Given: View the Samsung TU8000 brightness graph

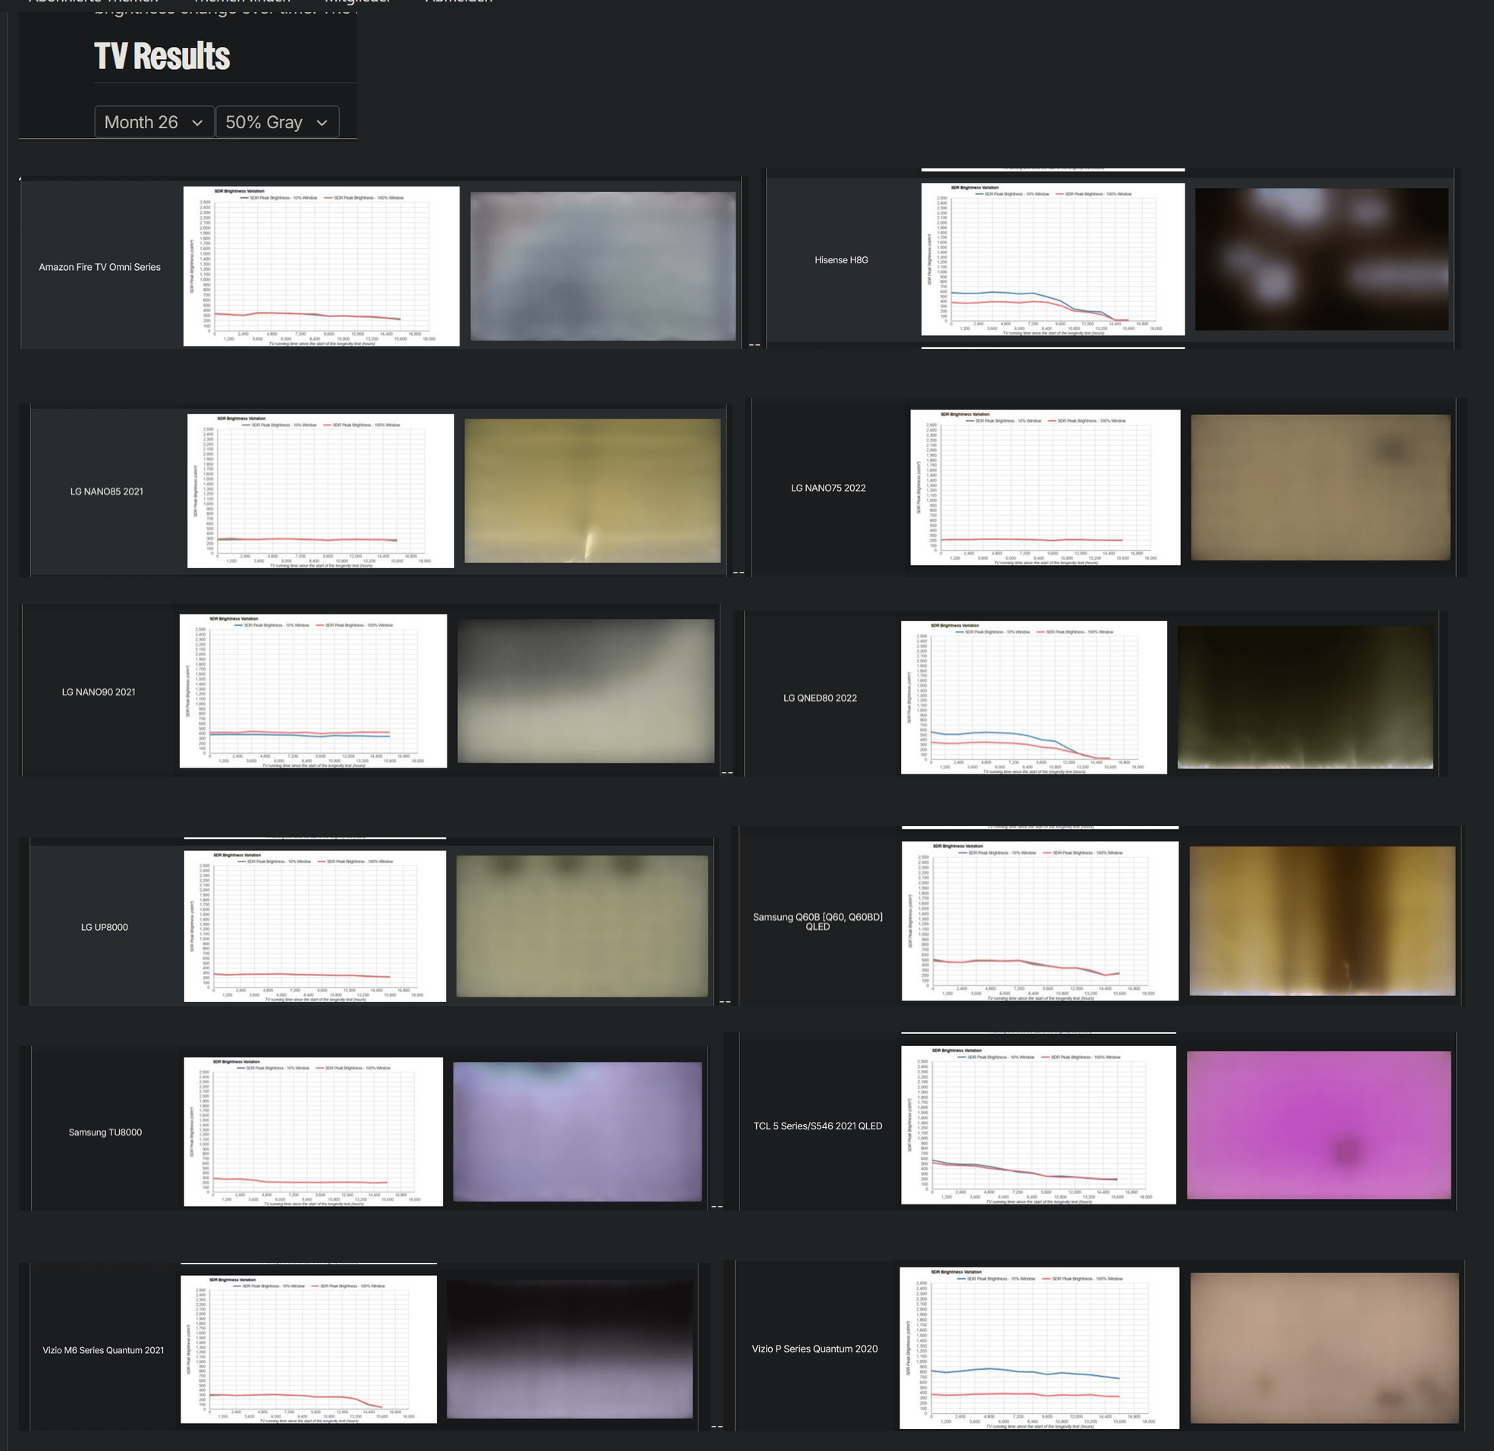Looking at the screenshot, I should [312, 1131].
